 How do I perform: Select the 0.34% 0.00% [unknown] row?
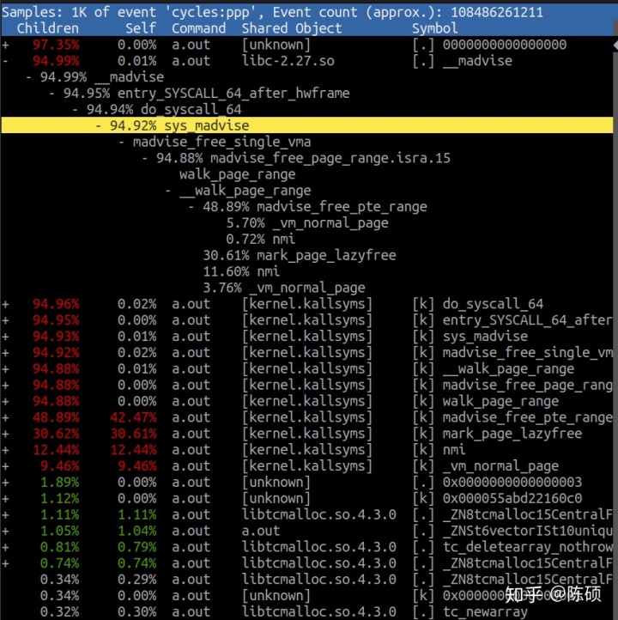[x=309, y=596]
